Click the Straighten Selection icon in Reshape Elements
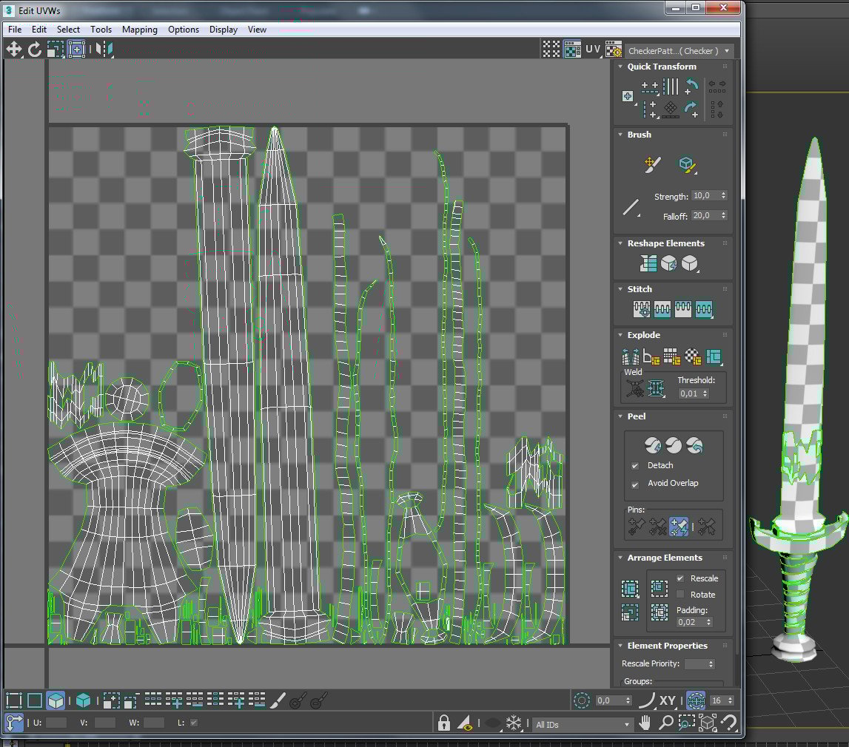 (x=648, y=263)
